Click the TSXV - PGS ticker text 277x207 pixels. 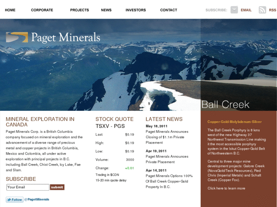coord(110,126)
